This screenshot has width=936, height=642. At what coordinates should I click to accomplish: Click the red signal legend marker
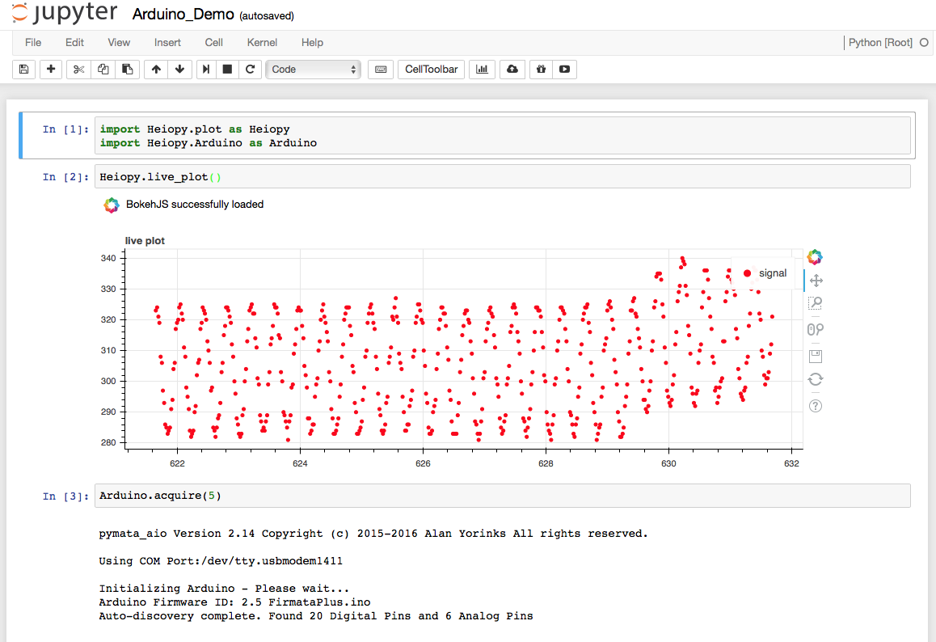[x=747, y=273]
